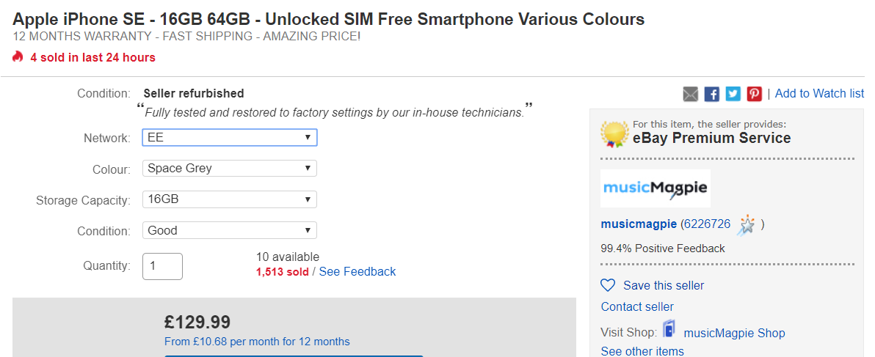Open the Condition dropdown showing Good

coord(229,231)
